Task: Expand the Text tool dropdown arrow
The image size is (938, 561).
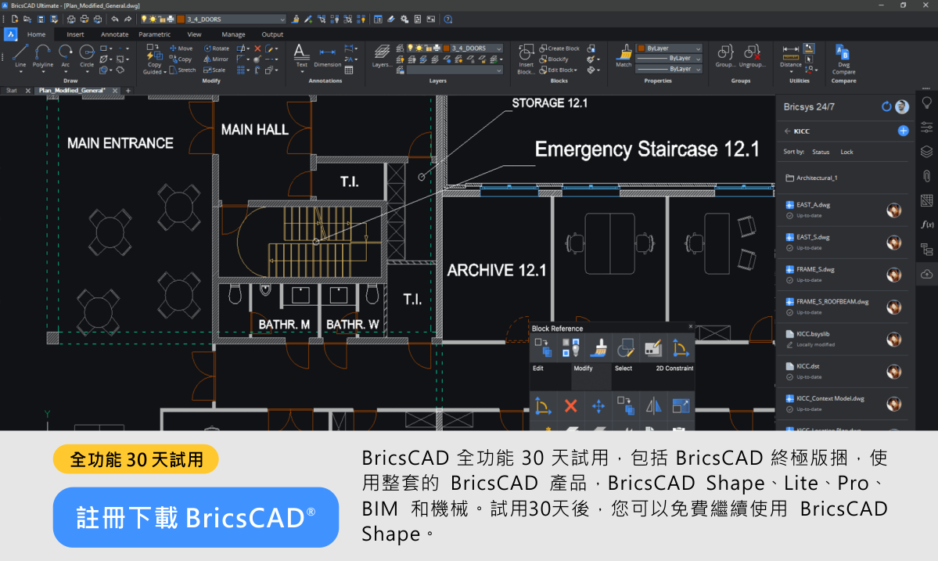Action: [x=301, y=72]
